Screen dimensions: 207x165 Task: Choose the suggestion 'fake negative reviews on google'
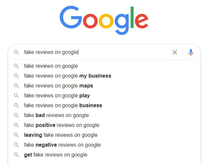(104, 145)
